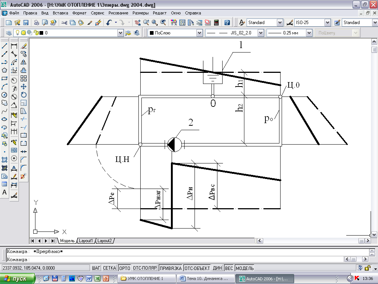The height and width of the screenshot is (284, 378).
Task: Select the Revision Cloud tool
Action: point(4,103)
